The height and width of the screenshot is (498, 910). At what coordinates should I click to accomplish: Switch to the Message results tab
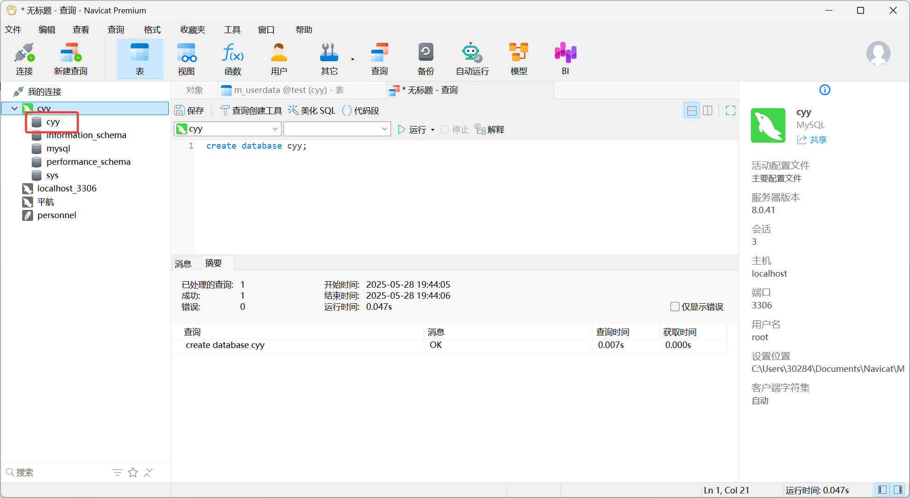[183, 264]
